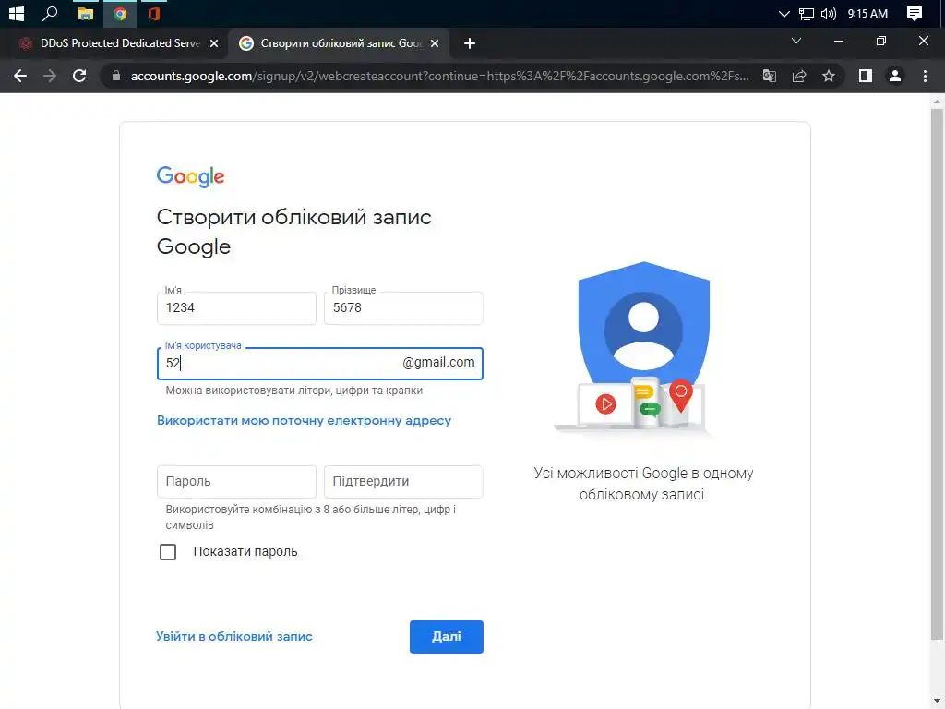Click the Google logo
Image resolution: width=945 pixels, height=709 pixels.
[190, 176]
